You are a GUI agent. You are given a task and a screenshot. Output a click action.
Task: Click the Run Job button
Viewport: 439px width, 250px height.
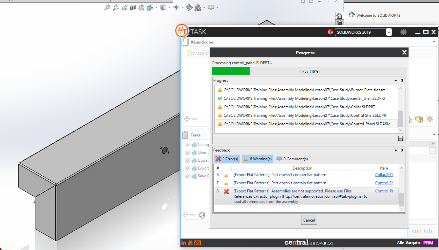422,231
